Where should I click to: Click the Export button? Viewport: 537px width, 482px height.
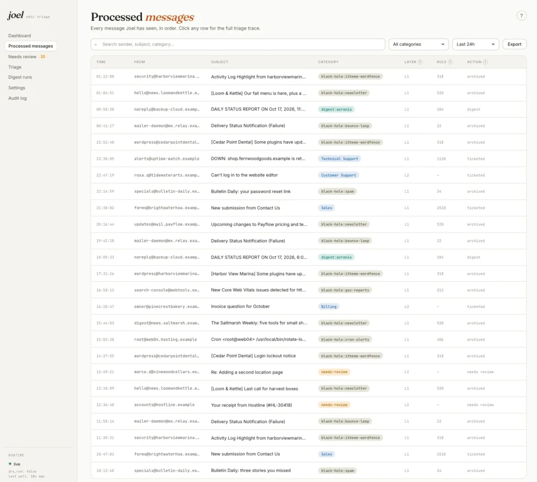tap(514, 45)
